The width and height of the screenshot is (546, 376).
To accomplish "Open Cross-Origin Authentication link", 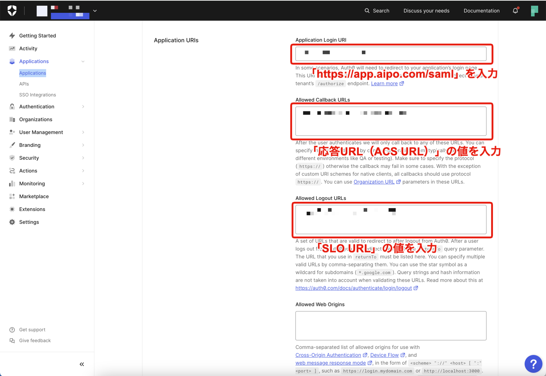I will (x=328, y=355).
